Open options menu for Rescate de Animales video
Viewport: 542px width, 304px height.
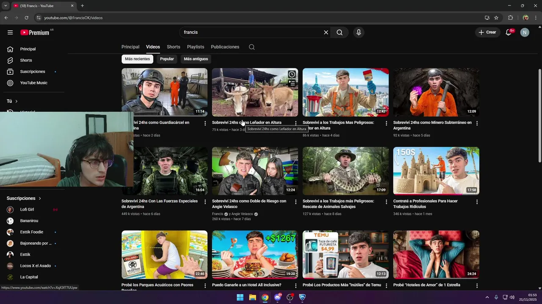pos(386,202)
